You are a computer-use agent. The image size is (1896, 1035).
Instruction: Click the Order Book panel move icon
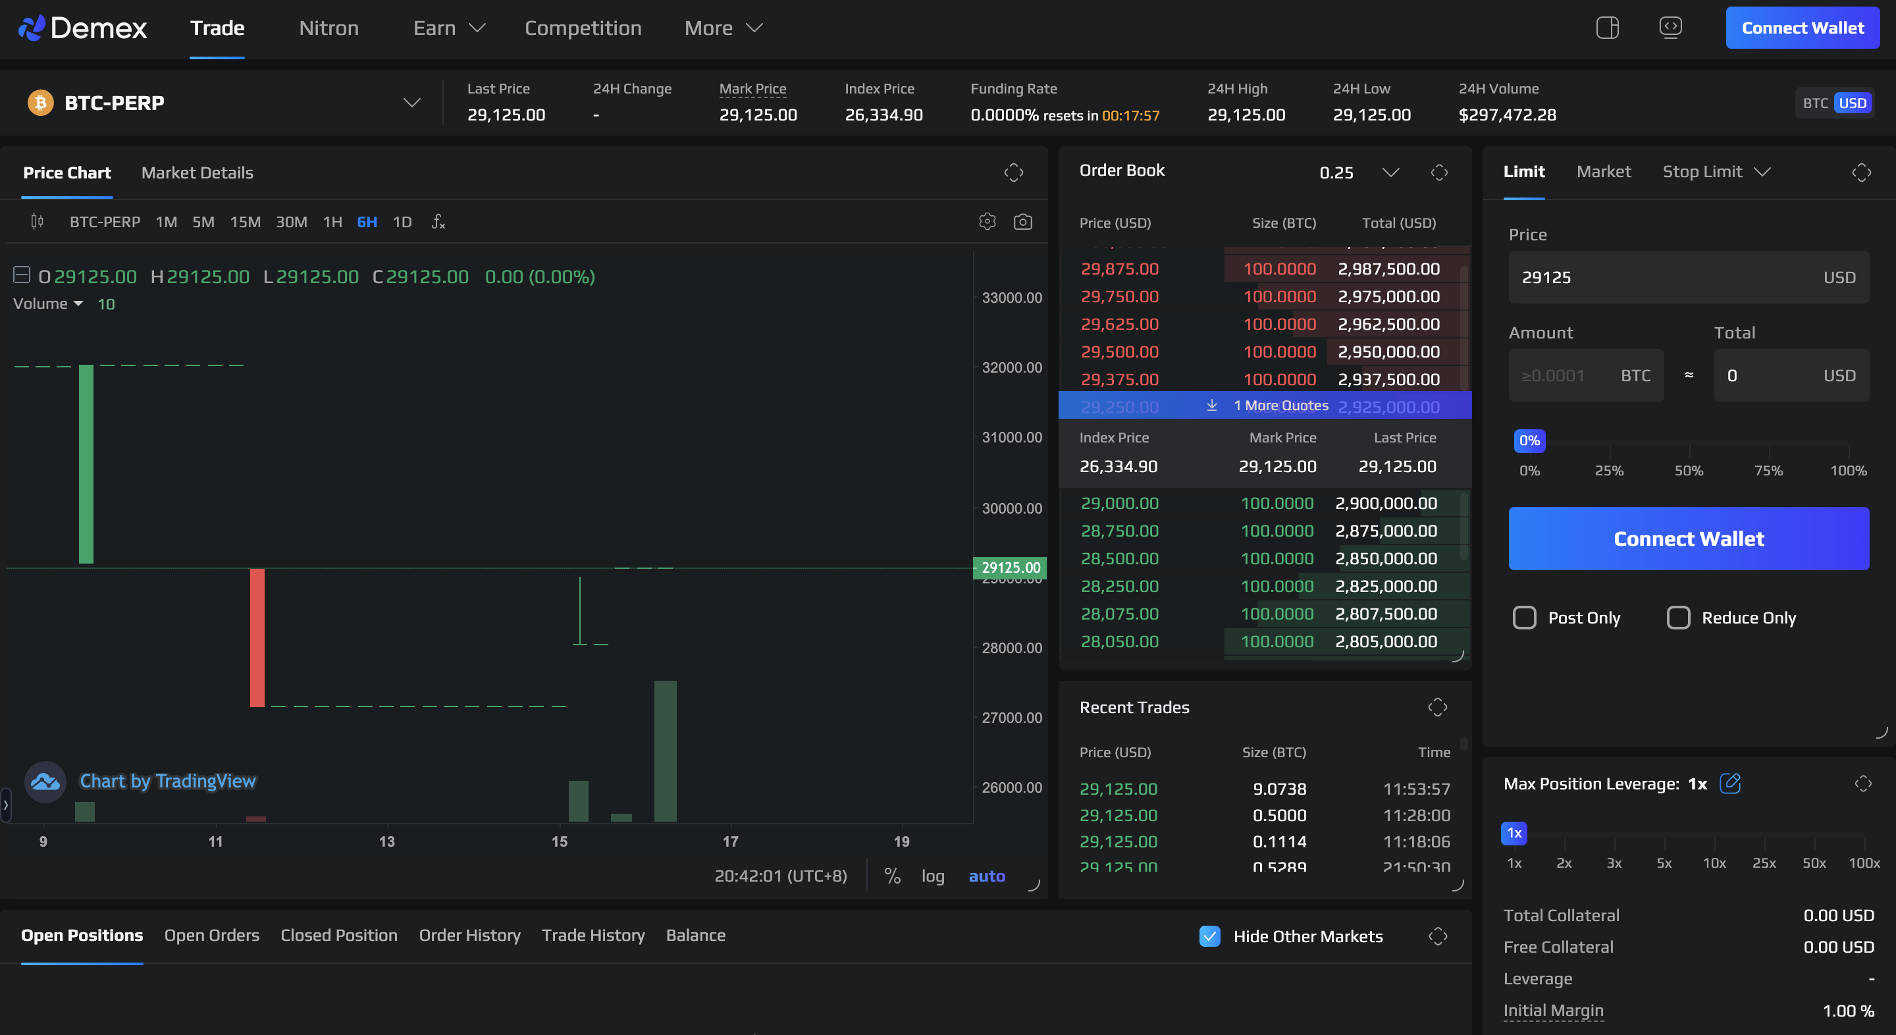tap(1439, 172)
